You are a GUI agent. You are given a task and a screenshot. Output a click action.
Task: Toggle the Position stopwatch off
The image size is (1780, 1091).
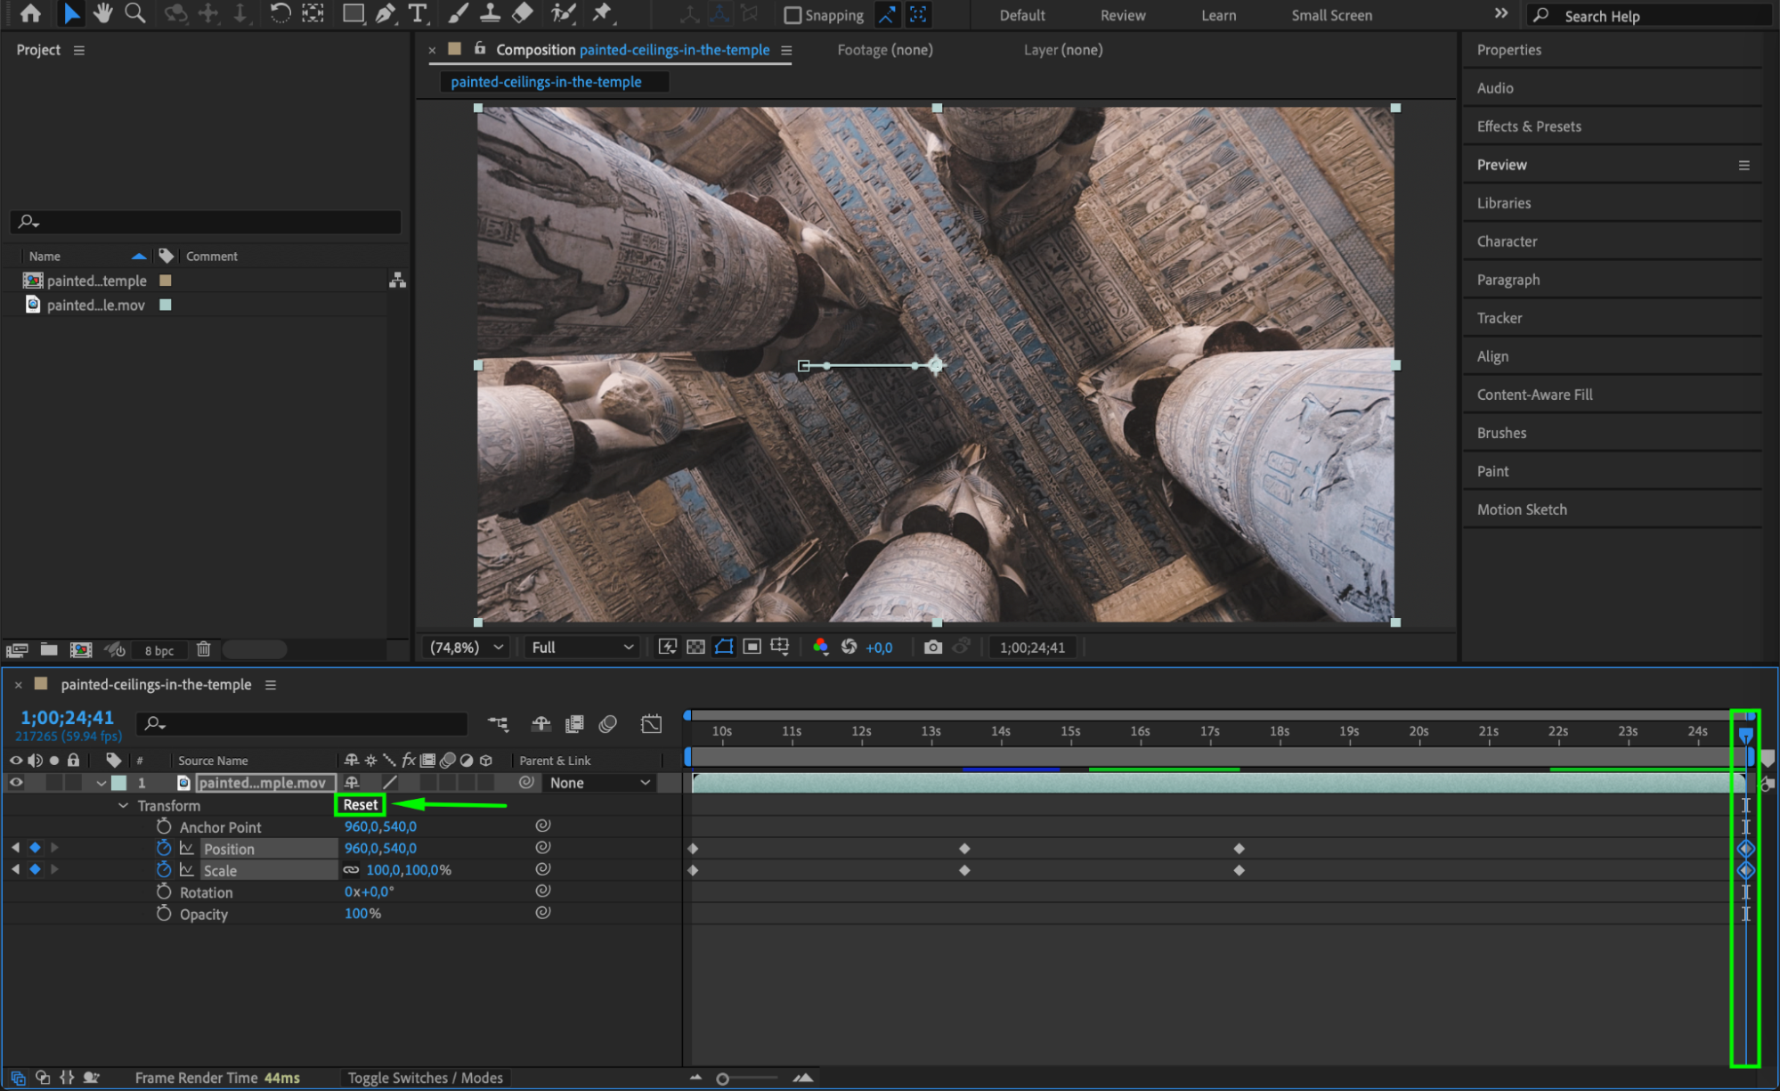pyautogui.click(x=164, y=848)
